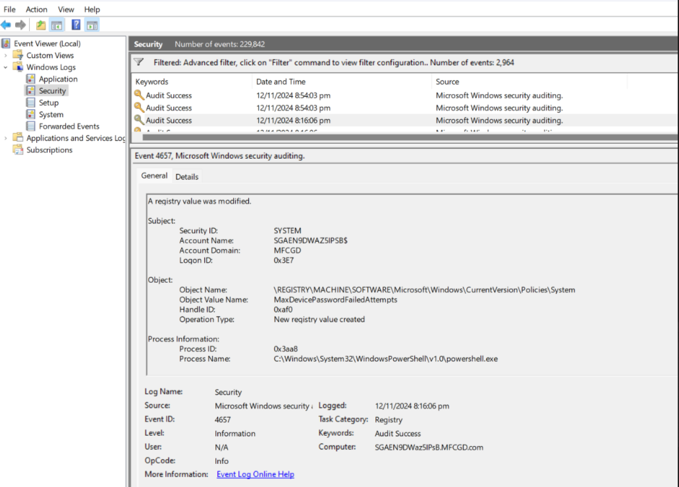Image resolution: width=679 pixels, height=487 pixels.
Task: Toggle the Show/Hide Console Tree toolbar icon
Action: 57,25
